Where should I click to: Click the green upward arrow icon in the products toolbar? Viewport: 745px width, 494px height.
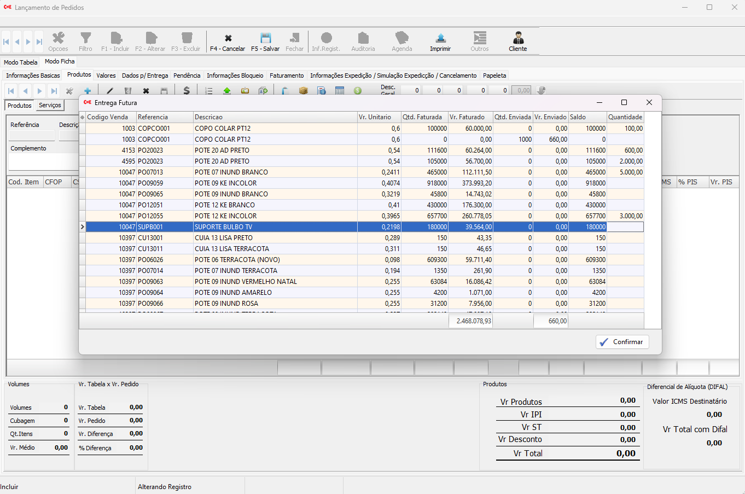click(227, 91)
